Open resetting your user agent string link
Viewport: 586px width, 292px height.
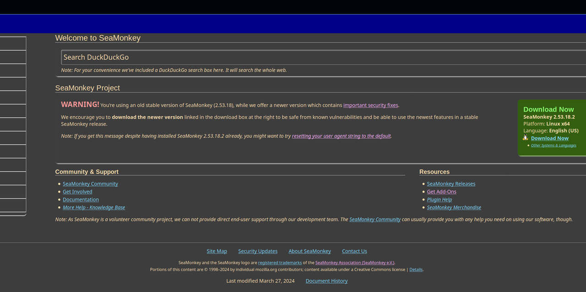[342, 136]
